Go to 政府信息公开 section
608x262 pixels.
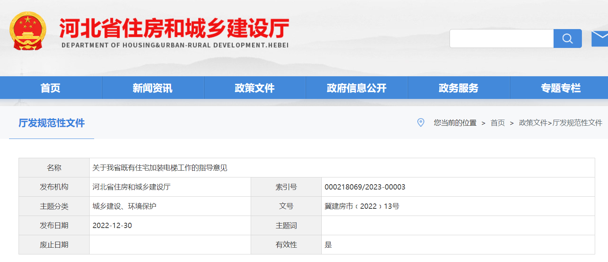pyautogui.click(x=356, y=88)
